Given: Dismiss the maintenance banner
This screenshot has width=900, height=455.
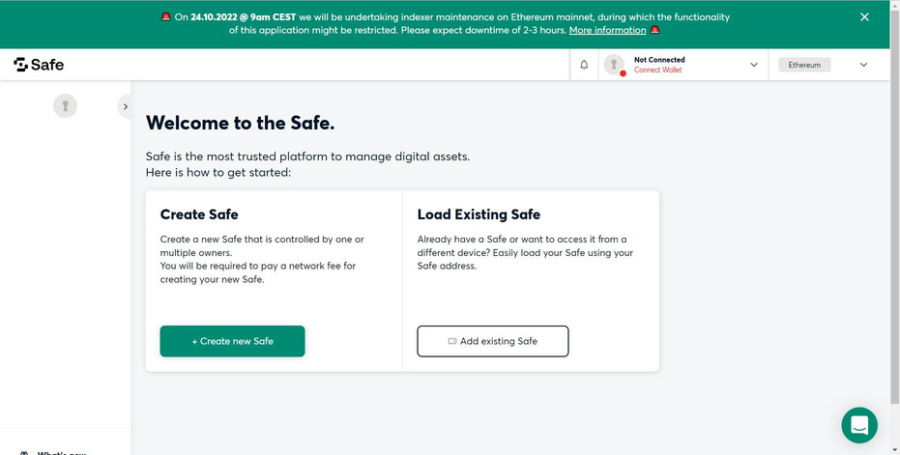Looking at the screenshot, I should (x=864, y=17).
